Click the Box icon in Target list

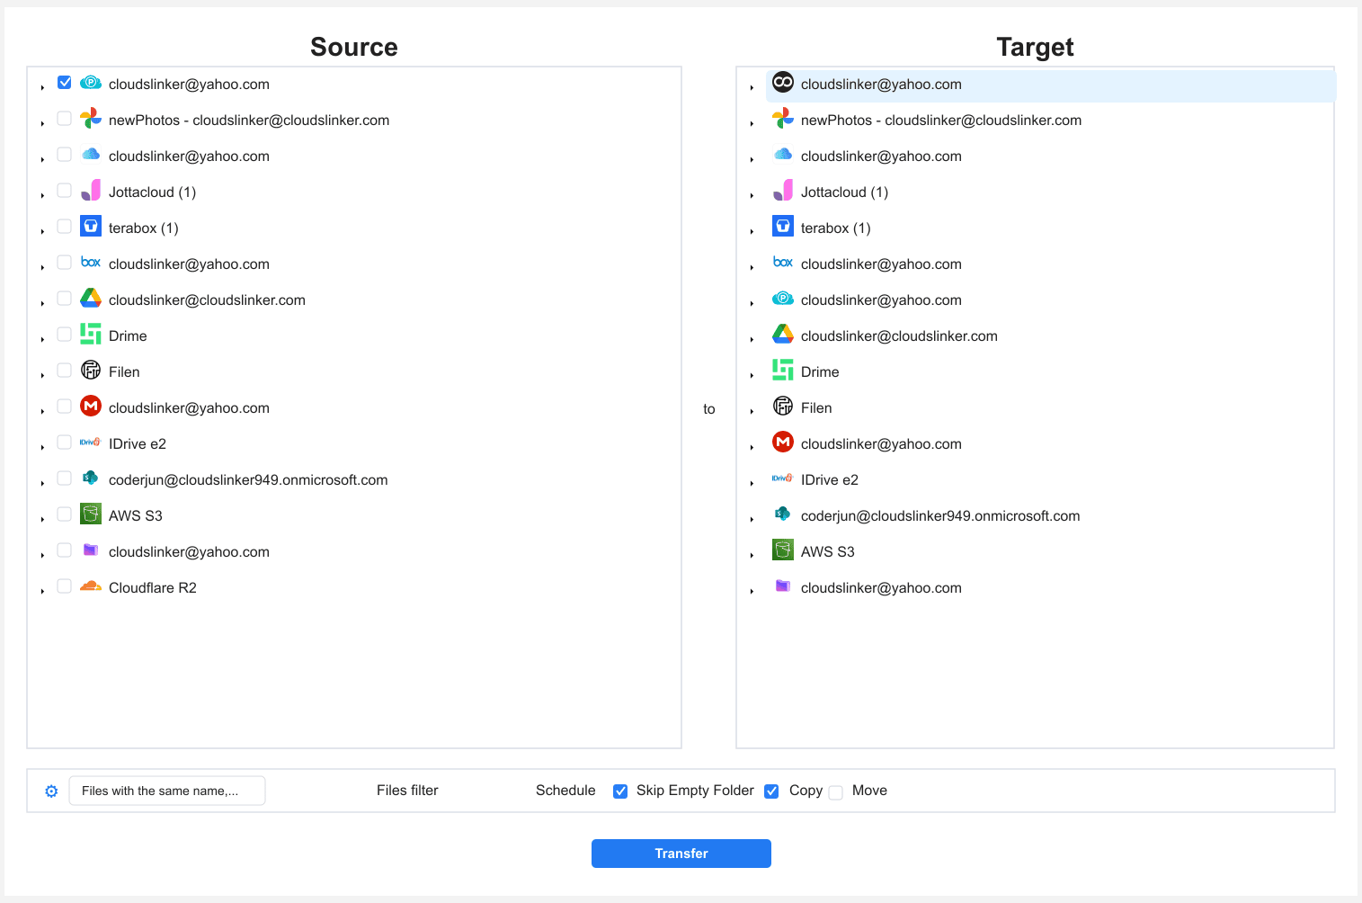click(x=783, y=263)
